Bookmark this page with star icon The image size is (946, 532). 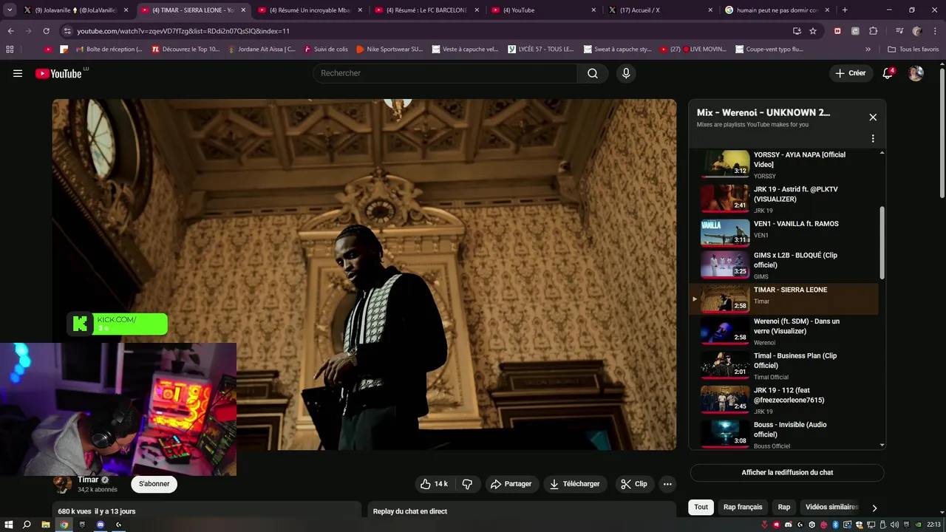tap(813, 31)
